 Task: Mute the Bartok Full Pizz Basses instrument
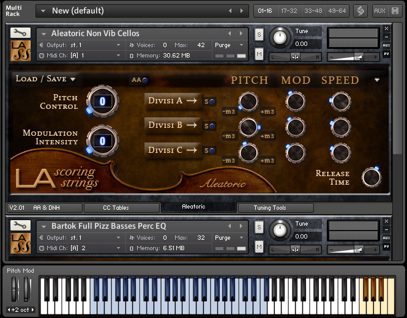(259, 246)
